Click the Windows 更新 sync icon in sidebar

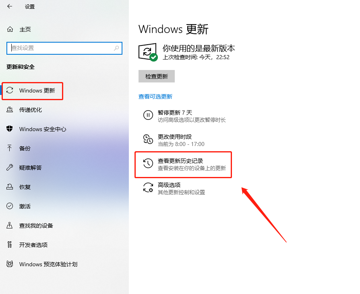point(10,90)
